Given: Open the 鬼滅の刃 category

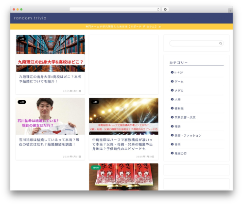Looking at the screenshot, I should coord(180,153).
